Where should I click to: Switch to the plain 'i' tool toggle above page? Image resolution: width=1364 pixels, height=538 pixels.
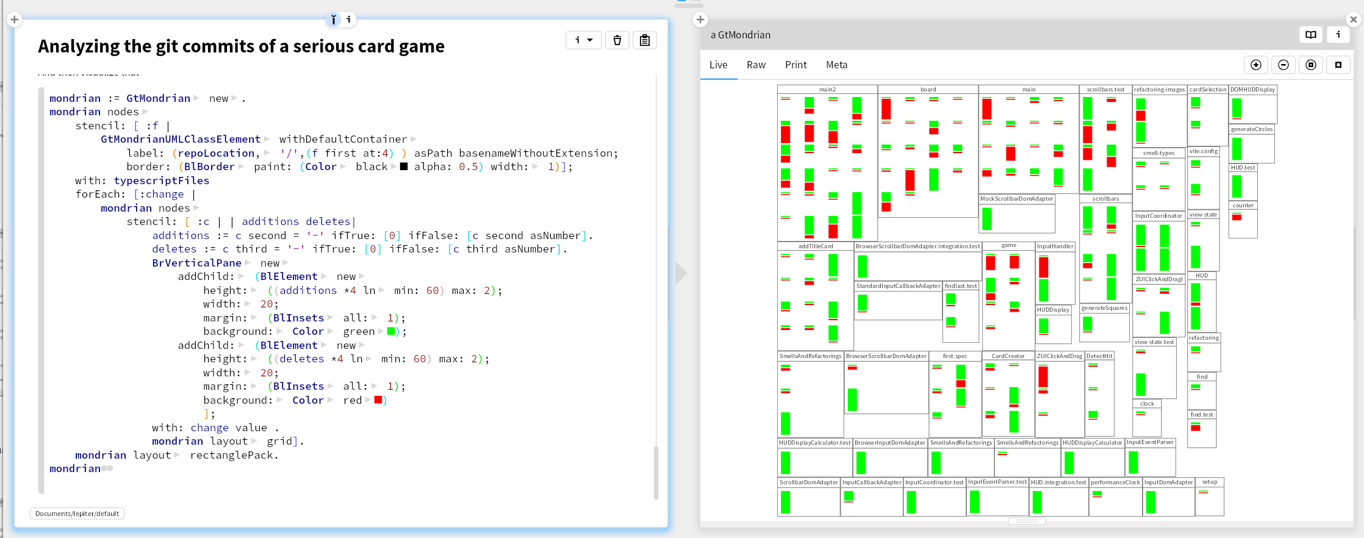tap(348, 20)
